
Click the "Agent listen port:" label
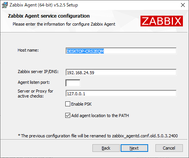[34, 82]
